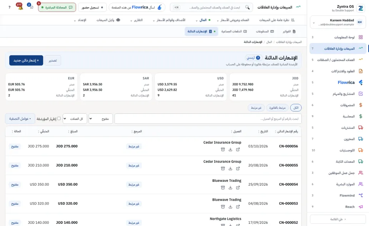Open credit note CN-000052
Viewport: 369px width, 226px height.
pyautogui.click(x=288, y=223)
